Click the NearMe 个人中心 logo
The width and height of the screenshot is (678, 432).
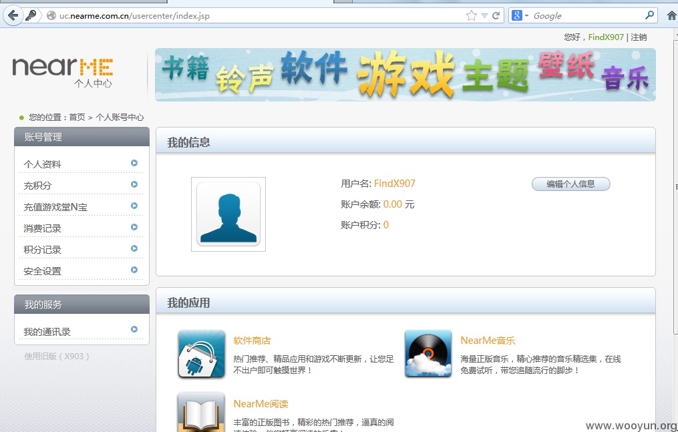click(63, 73)
